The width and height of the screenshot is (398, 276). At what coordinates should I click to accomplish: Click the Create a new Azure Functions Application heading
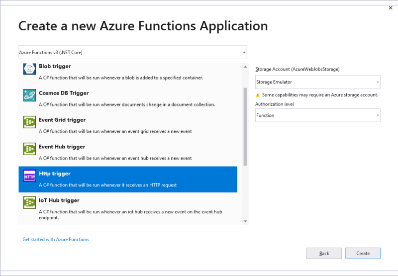click(x=143, y=26)
